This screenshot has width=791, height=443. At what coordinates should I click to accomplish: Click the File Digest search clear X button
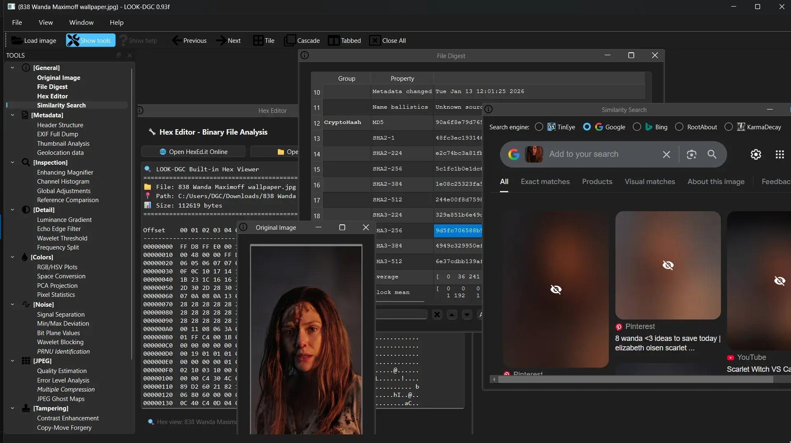coord(437,315)
